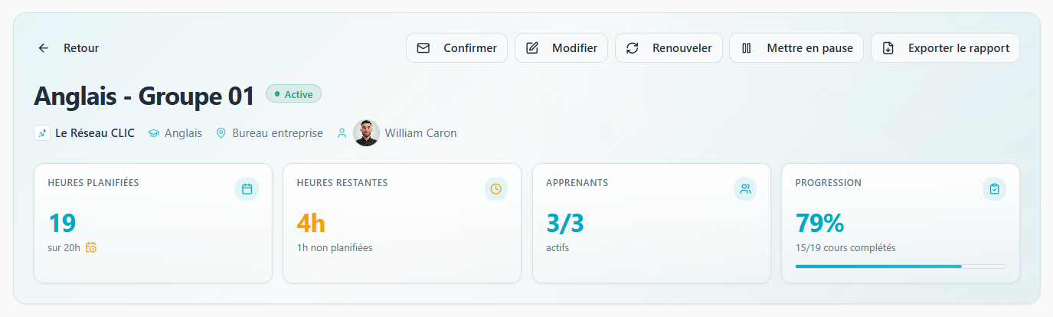Renew the group using Renouveler
Viewport: 1053px width, 317px height.
(669, 48)
